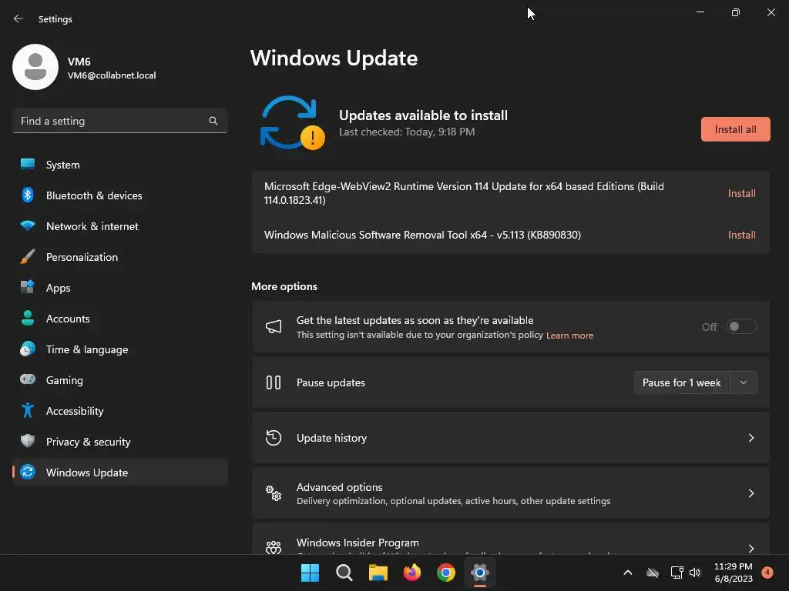The height and width of the screenshot is (591, 789).
Task: Open Privacy & security settings
Action: 120,441
